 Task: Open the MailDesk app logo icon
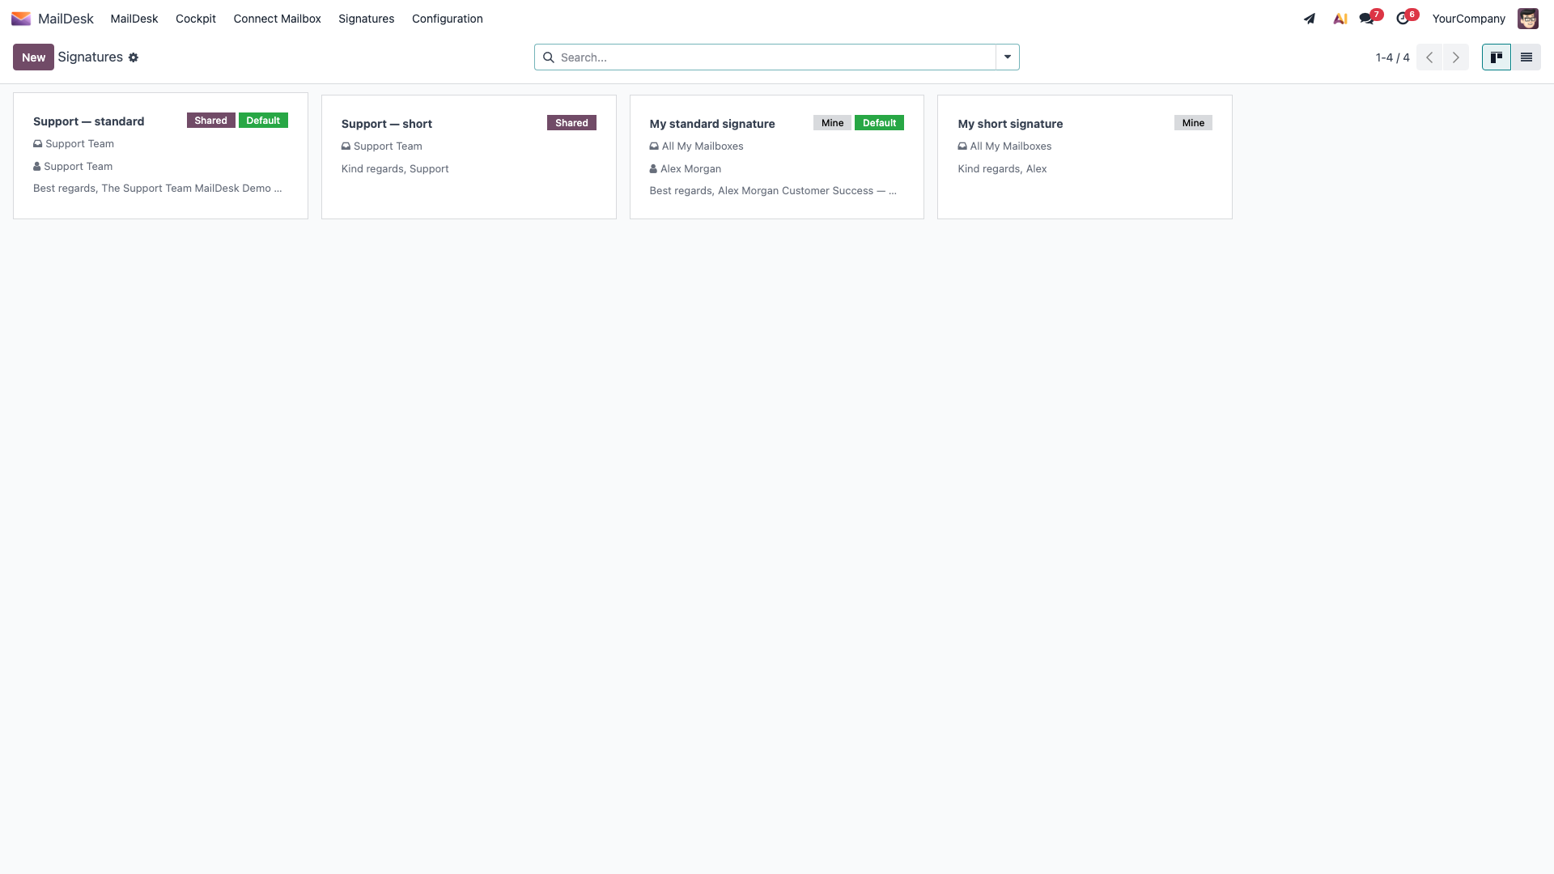pyautogui.click(x=21, y=19)
